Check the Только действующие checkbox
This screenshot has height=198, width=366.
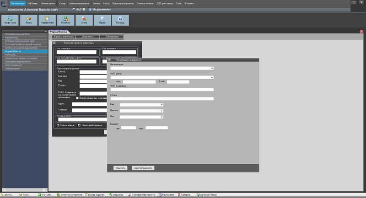coord(79,125)
